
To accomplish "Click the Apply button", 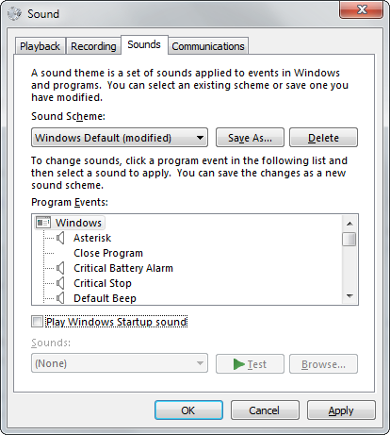I will pos(341,410).
